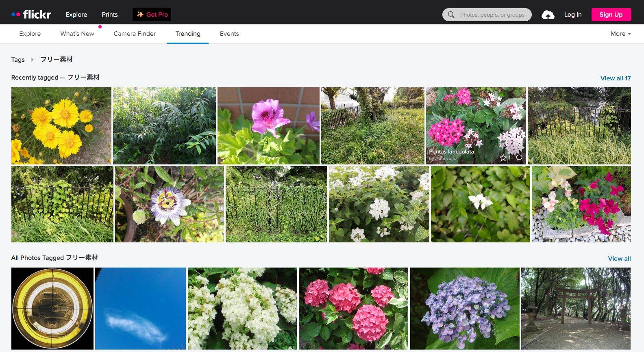644x352 pixels.
Task: Open the Events tab
Action: 229,34
